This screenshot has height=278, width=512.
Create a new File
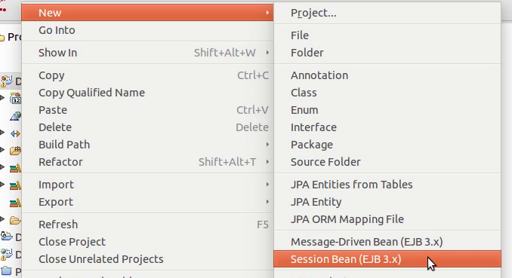coord(387,35)
